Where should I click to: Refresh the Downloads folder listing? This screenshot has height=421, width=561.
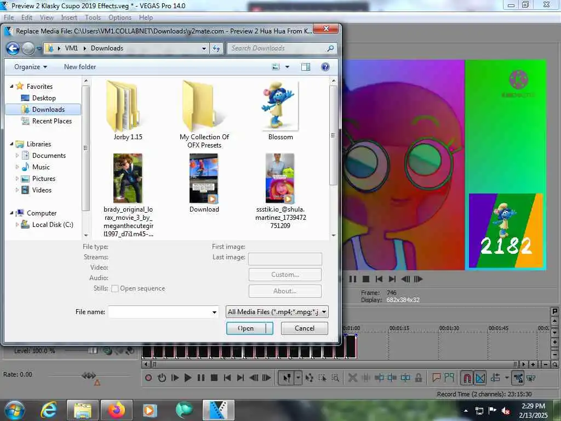click(x=216, y=48)
